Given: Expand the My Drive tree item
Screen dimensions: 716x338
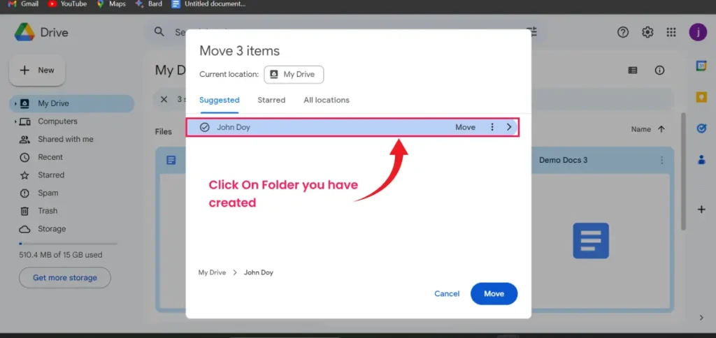Looking at the screenshot, I should pyautogui.click(x=15, y=104).
